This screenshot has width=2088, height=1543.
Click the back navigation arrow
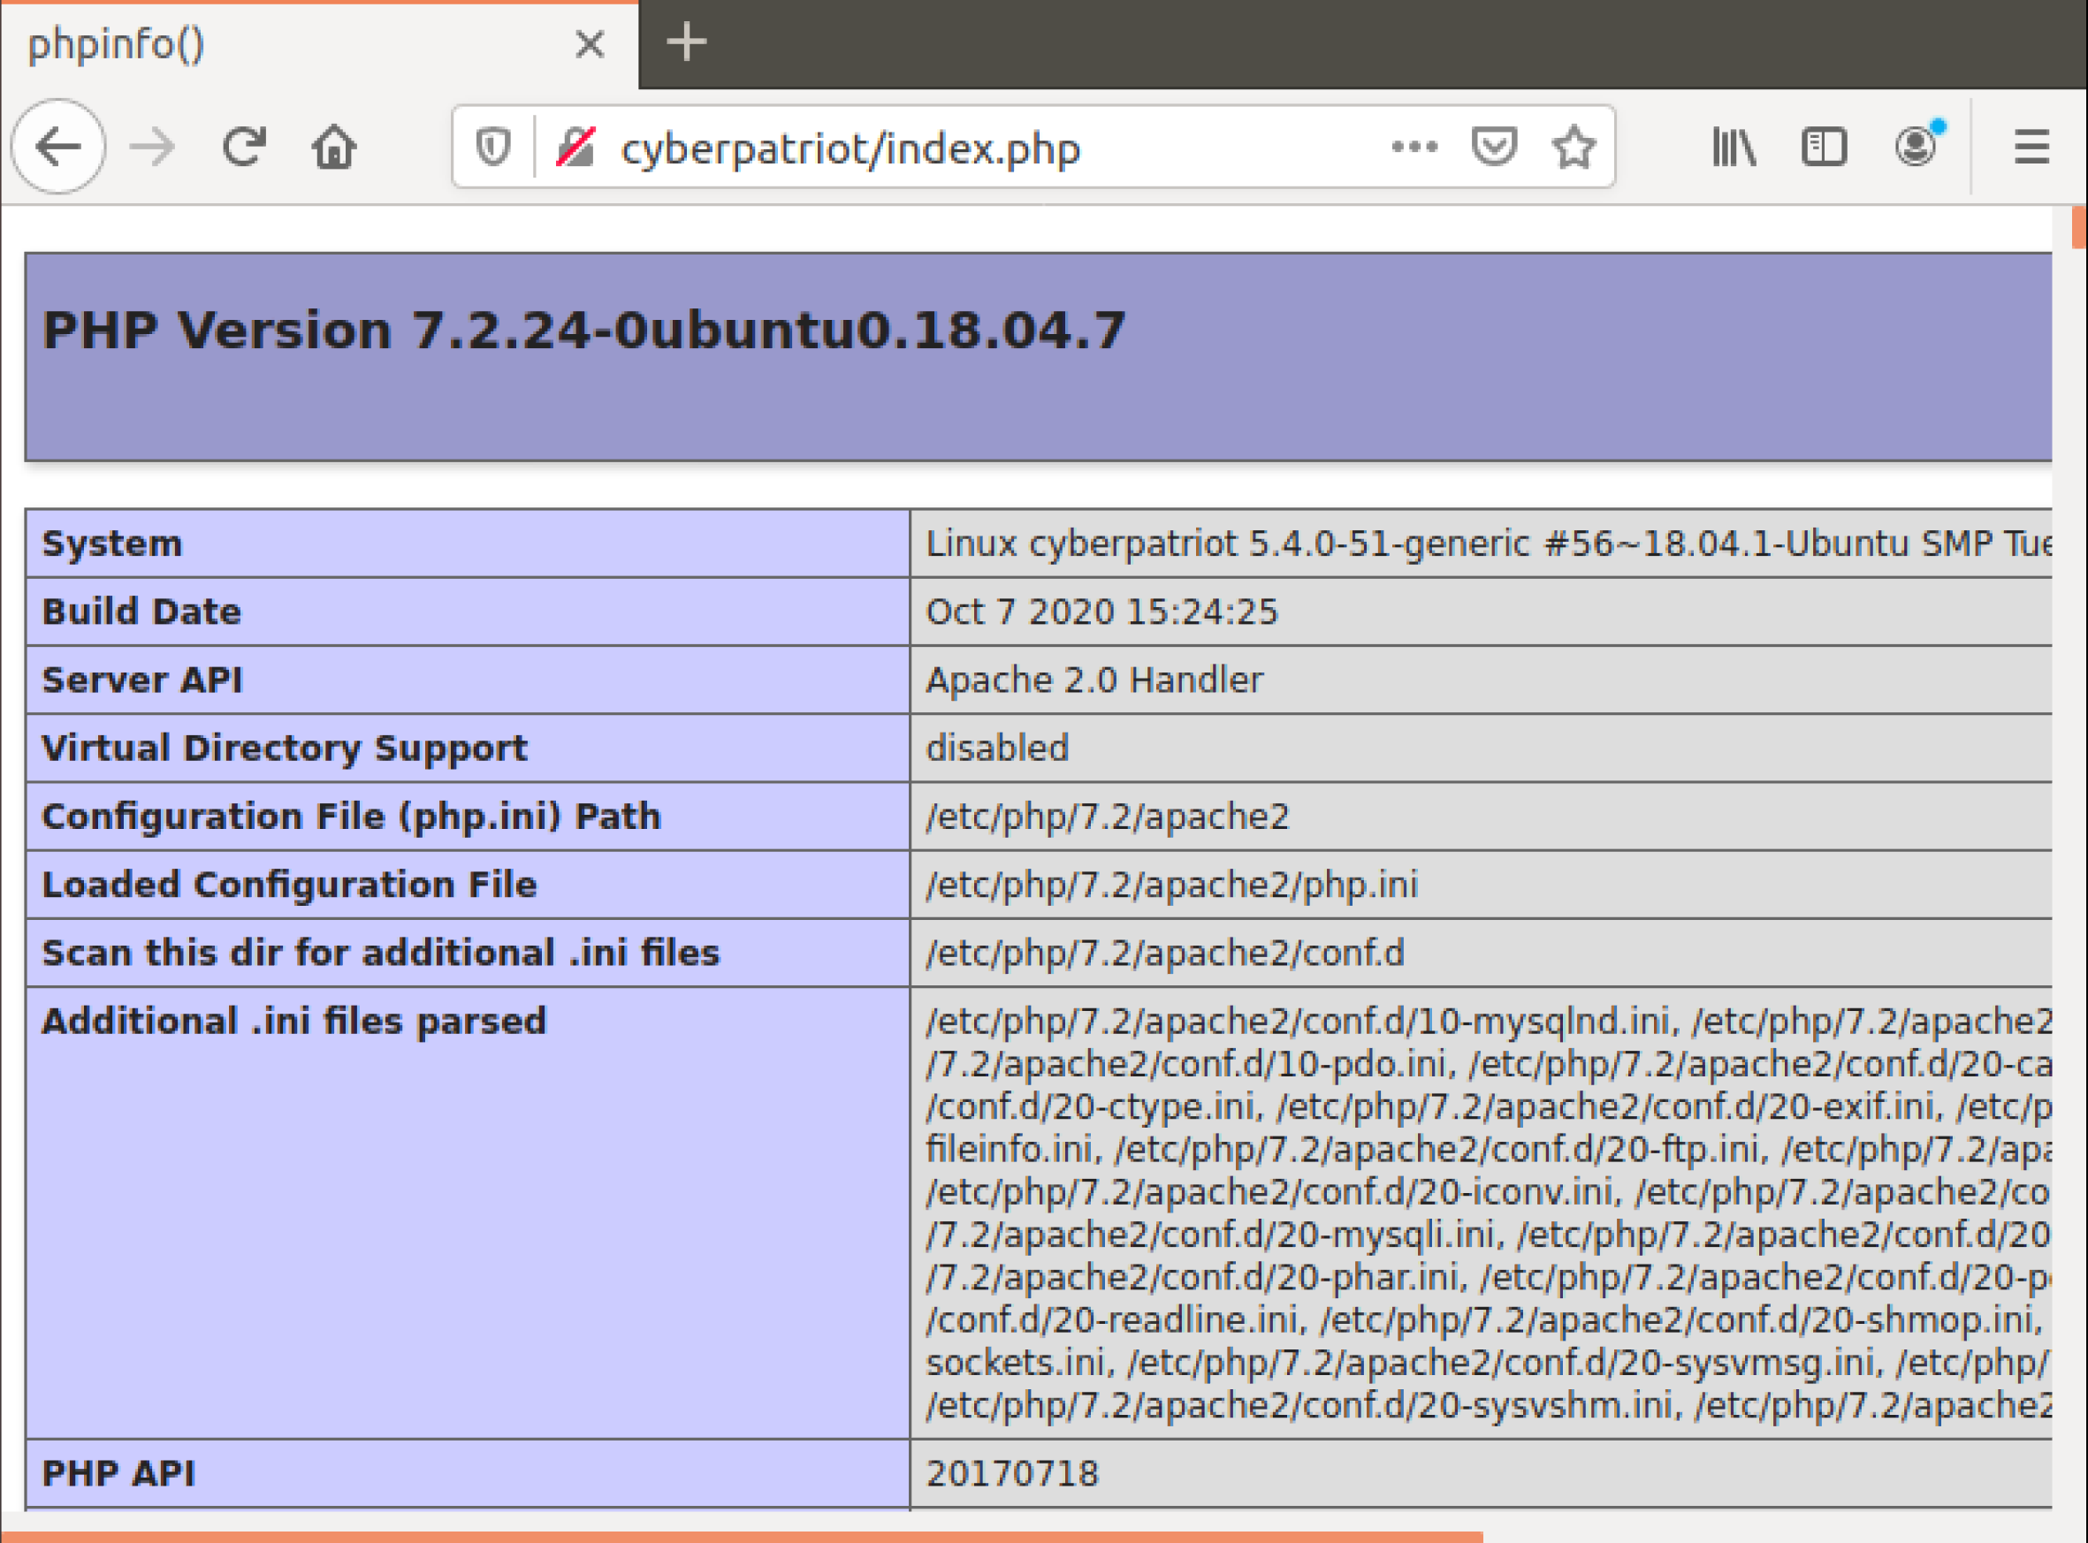pos(58,147)
